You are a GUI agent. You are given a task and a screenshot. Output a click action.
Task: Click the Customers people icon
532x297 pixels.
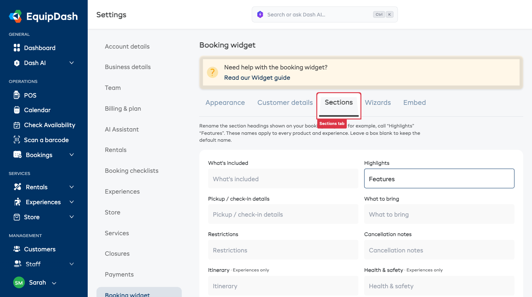coord(17,249)
